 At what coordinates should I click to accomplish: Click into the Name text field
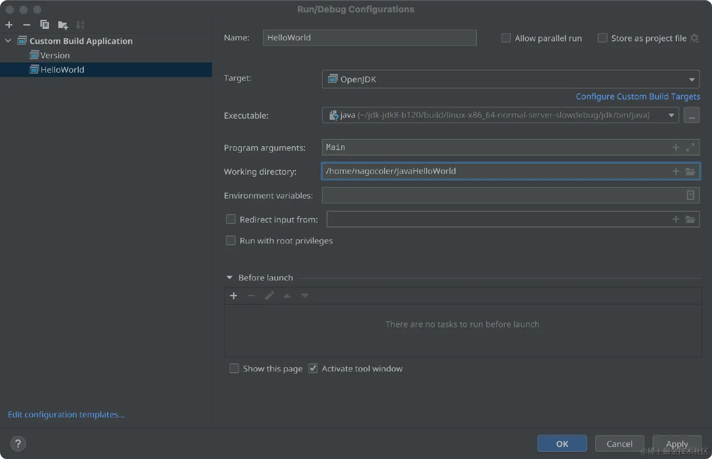pos(369,38)
